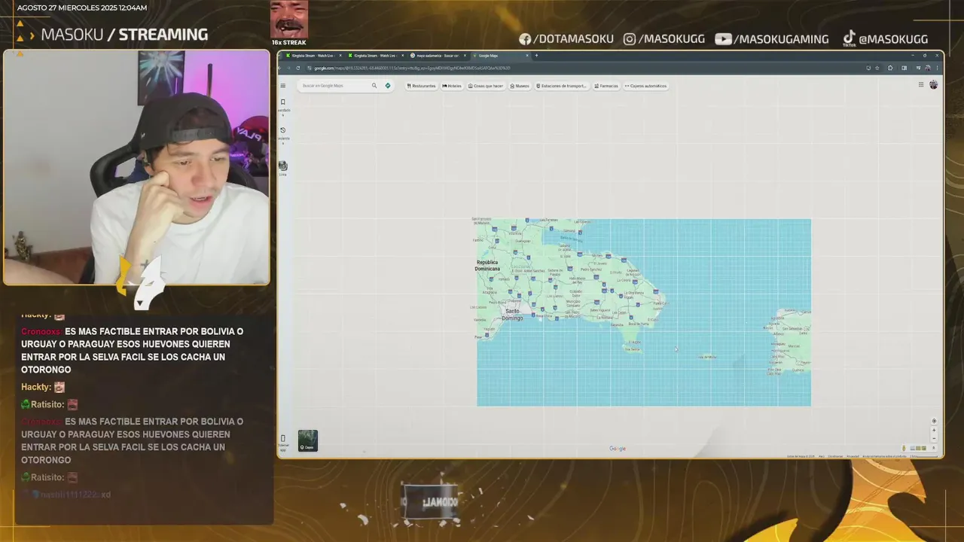Click the 18x STREAK meme thumbnail
Image resolution: width=964 pixels, height=542 pixels.
pos(289,20)
